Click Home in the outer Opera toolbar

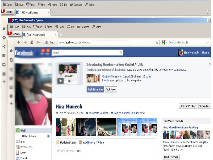[53, 5]
